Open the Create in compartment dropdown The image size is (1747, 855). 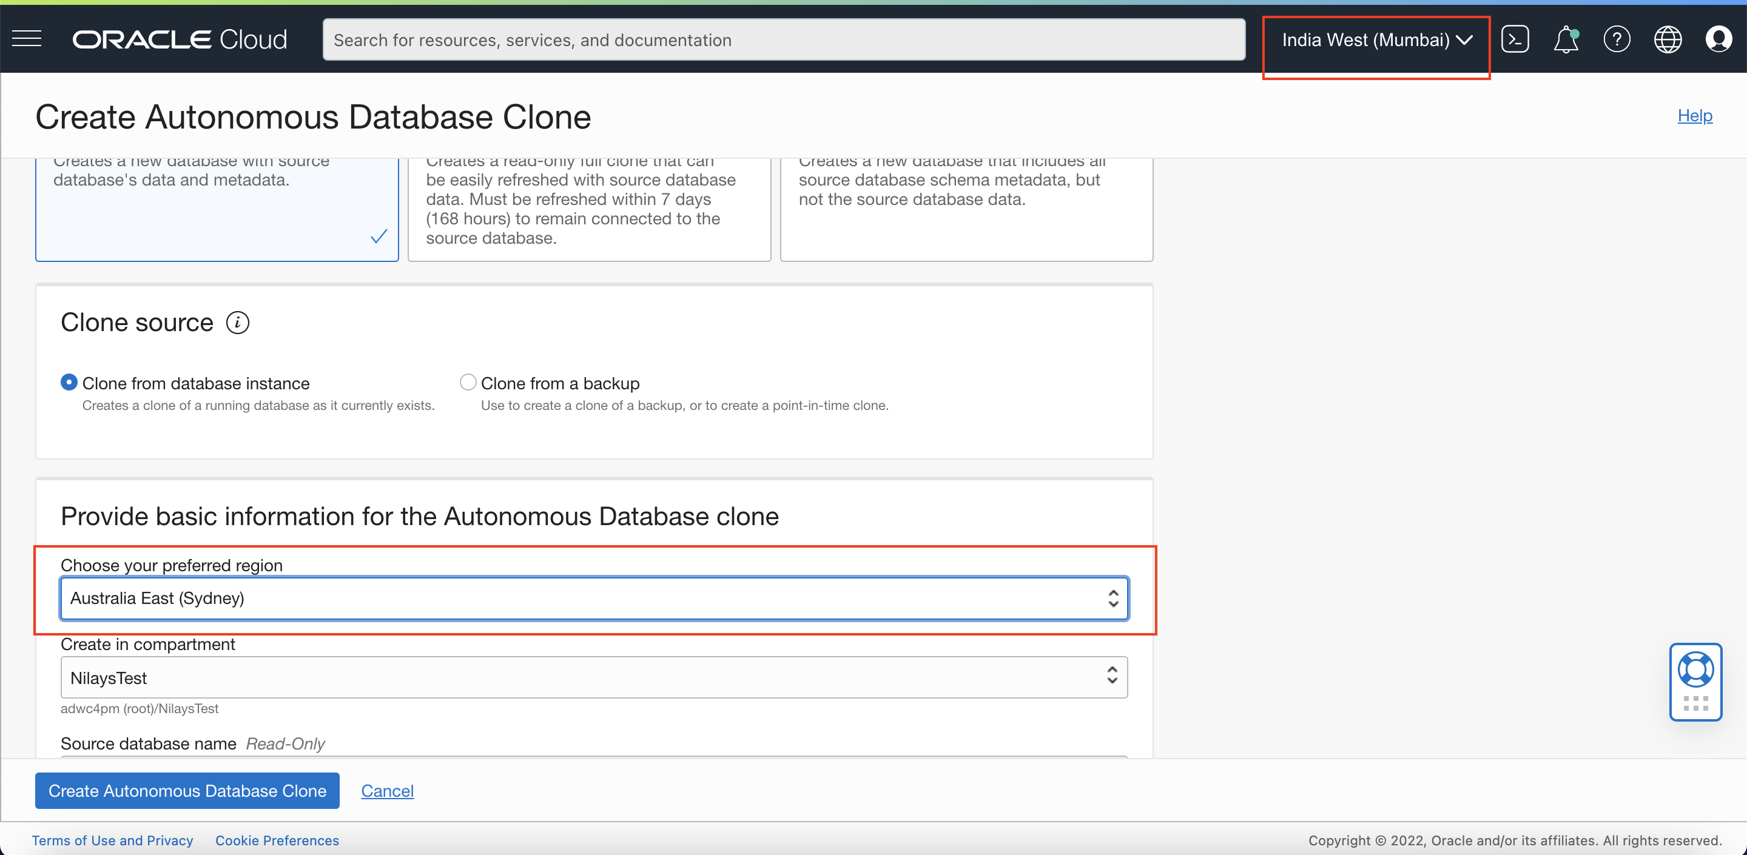click(593, 677)
